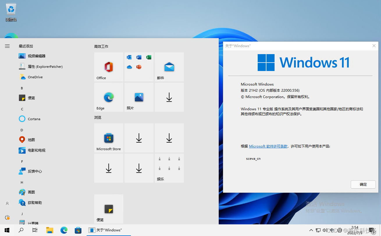Open the network tray icon
The image size is (381, 236).
pos(318,230)
